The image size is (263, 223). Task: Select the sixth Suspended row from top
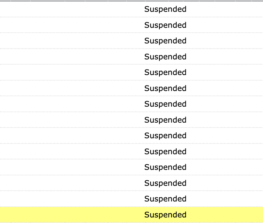tap(165, 88)
